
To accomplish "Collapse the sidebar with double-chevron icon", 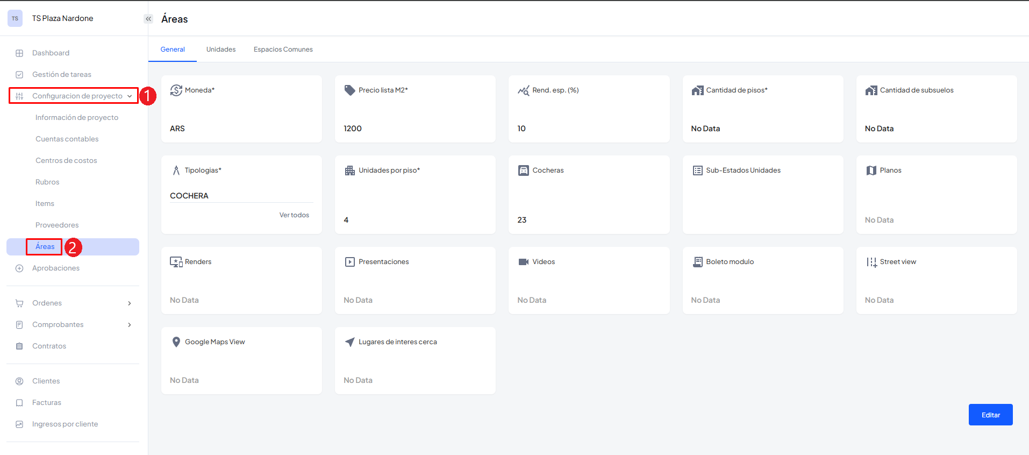I will [x=148, y=19].
